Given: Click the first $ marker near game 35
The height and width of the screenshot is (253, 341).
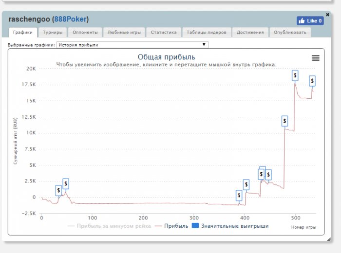Looking at the screenshot, I should pyautogui.click(x=58, y=191).
